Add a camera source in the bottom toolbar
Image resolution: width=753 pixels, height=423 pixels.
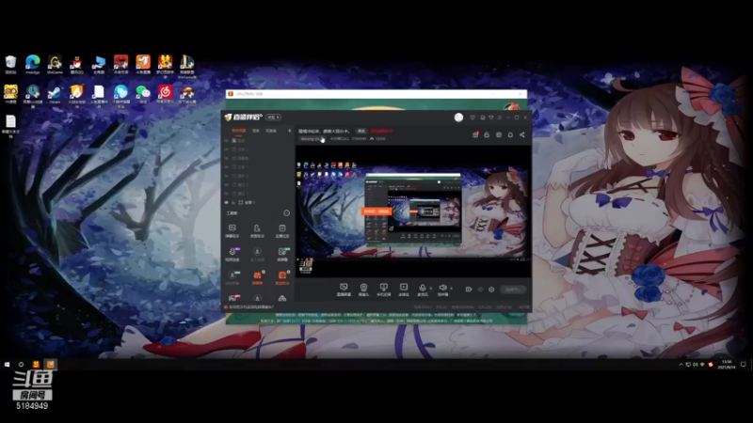point(363,289)
